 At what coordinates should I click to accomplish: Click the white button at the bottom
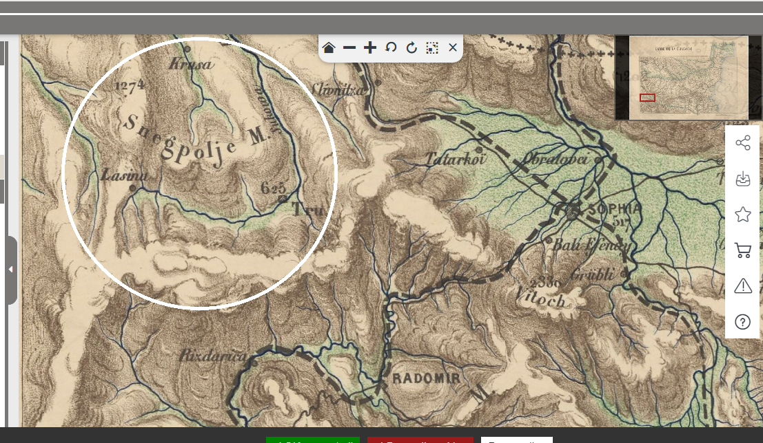(x=516, y=440)
